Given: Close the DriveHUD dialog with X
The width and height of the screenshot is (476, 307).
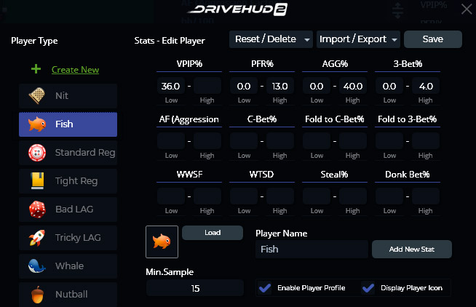Looking at the screenshot, I should pyautogui.click(x=467, y=9).
